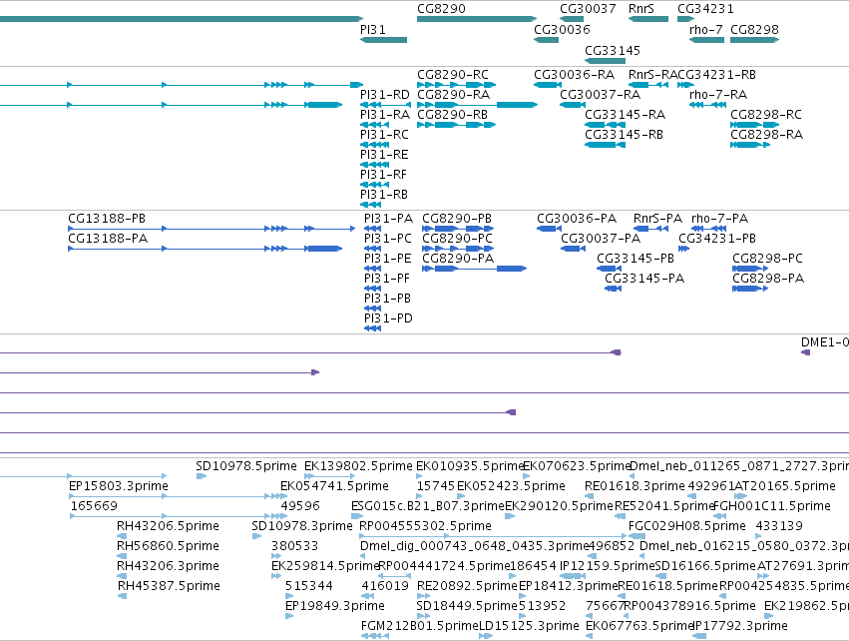This screenshot has width=849, height=641.
Task: Select transcript Pl31-RC
Action: (374, 145)
